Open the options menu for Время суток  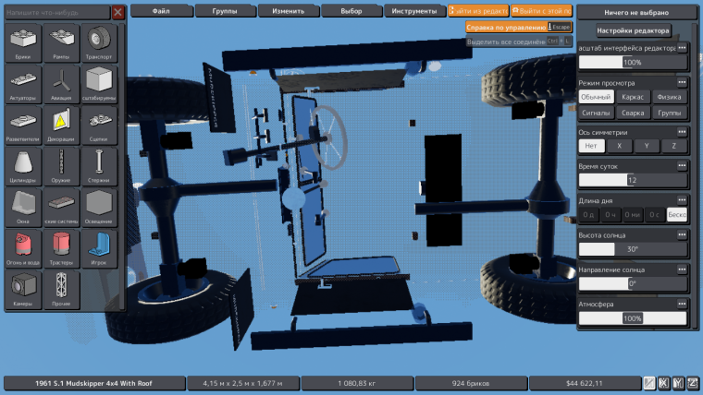682,165
